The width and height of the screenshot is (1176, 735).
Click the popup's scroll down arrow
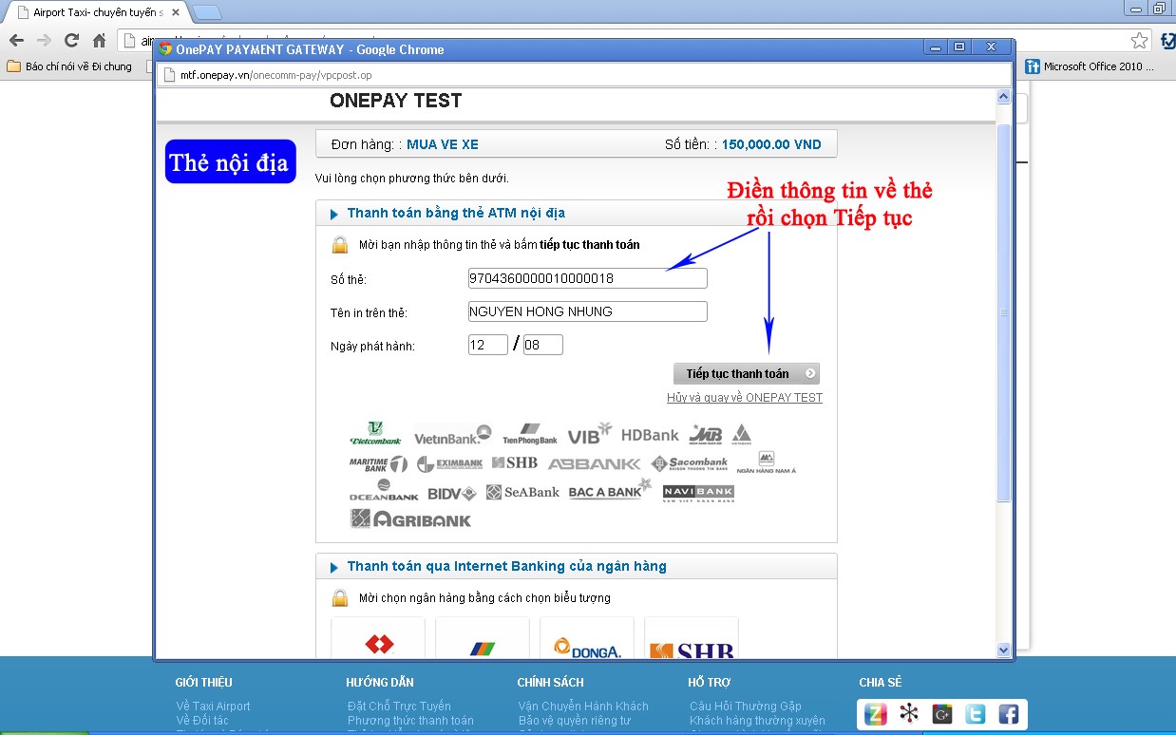coord(1003,650)
